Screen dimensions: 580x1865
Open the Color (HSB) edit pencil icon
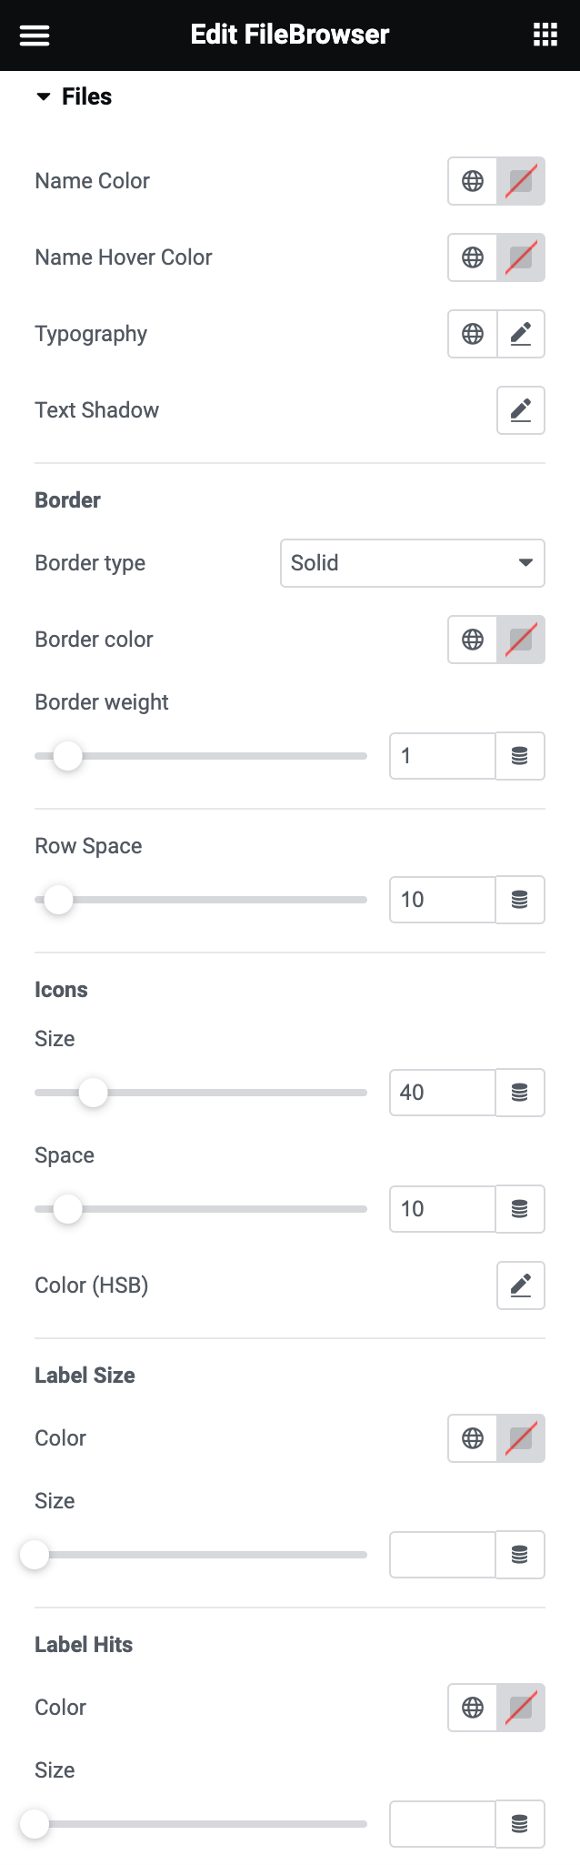(x=520, y=1285)
